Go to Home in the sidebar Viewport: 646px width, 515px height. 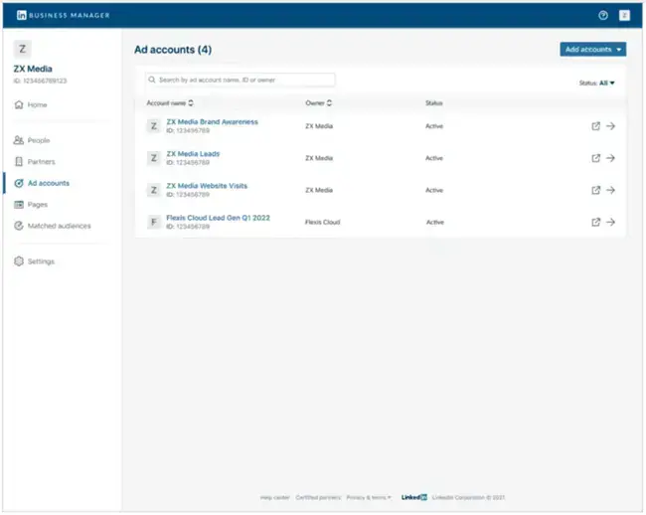click(x=37, y=104)
